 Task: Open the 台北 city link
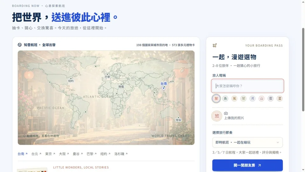(36, 154)
